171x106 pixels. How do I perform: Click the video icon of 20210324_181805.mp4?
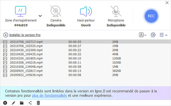(x=5, y=58)
